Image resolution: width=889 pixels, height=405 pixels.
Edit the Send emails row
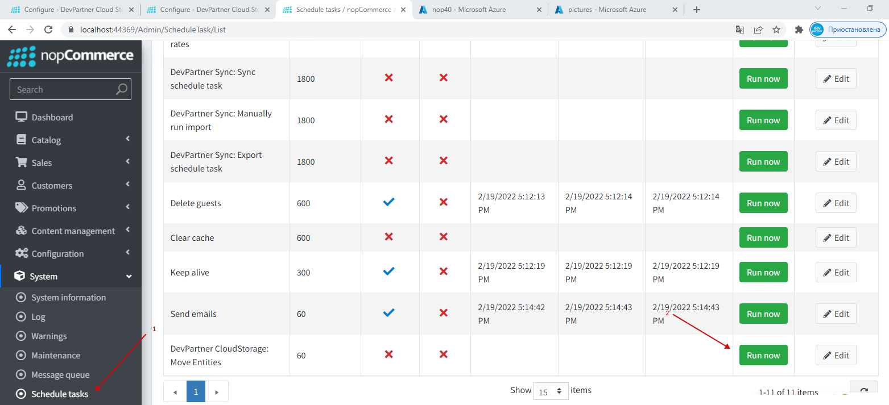point(836,314)
